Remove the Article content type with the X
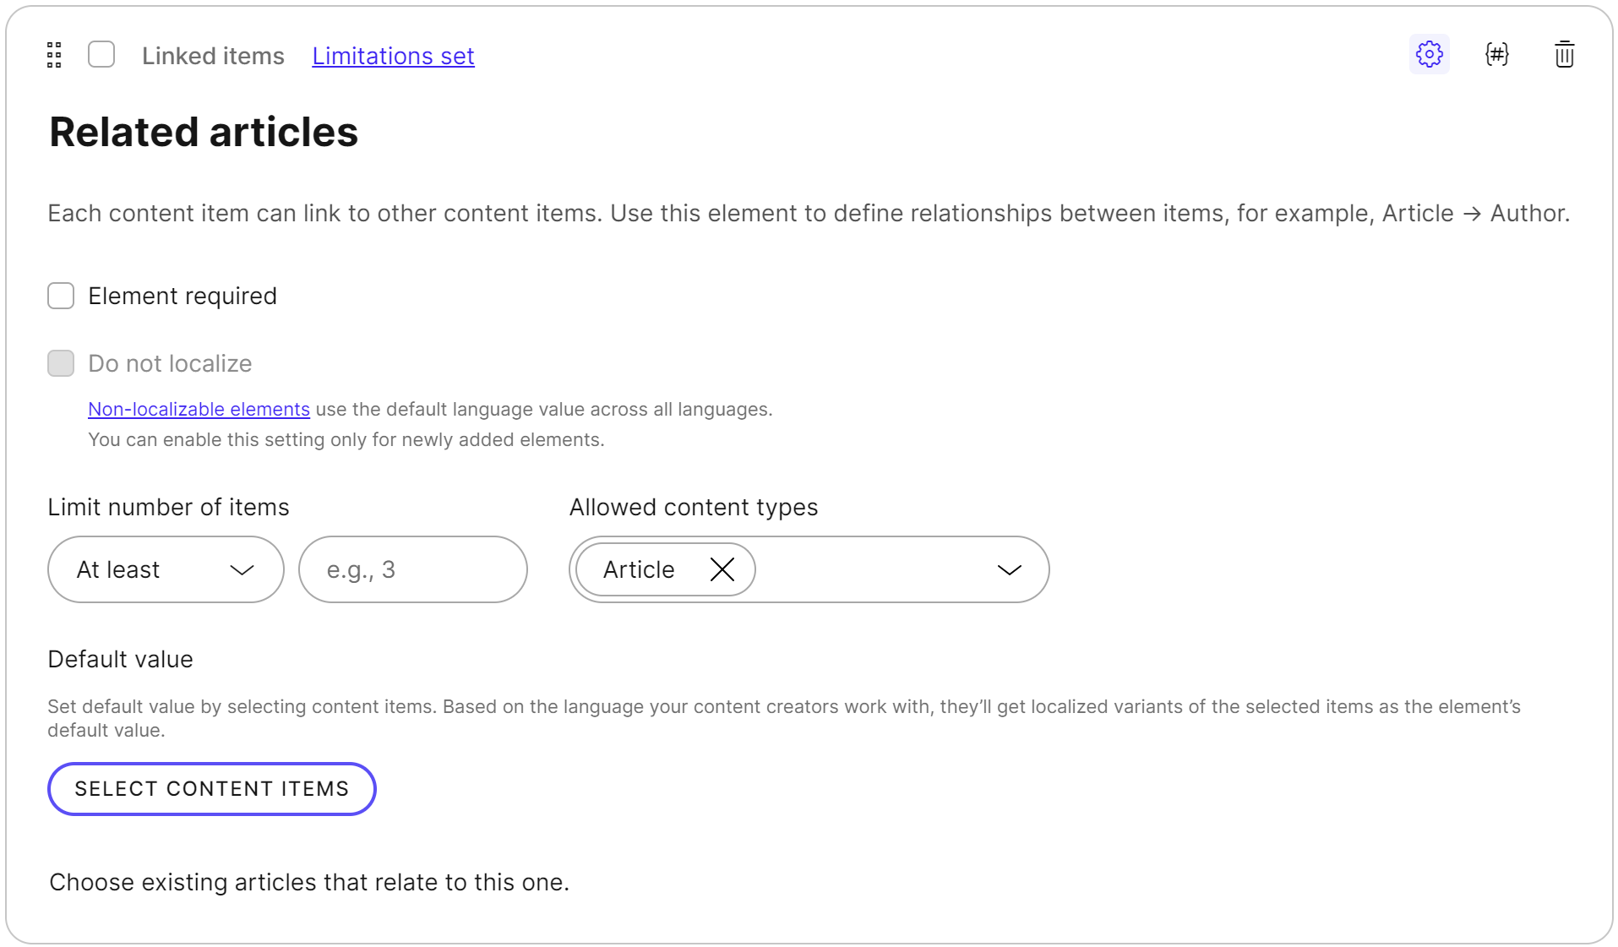This screenshot has height=947, width=1618. [722, 569]
